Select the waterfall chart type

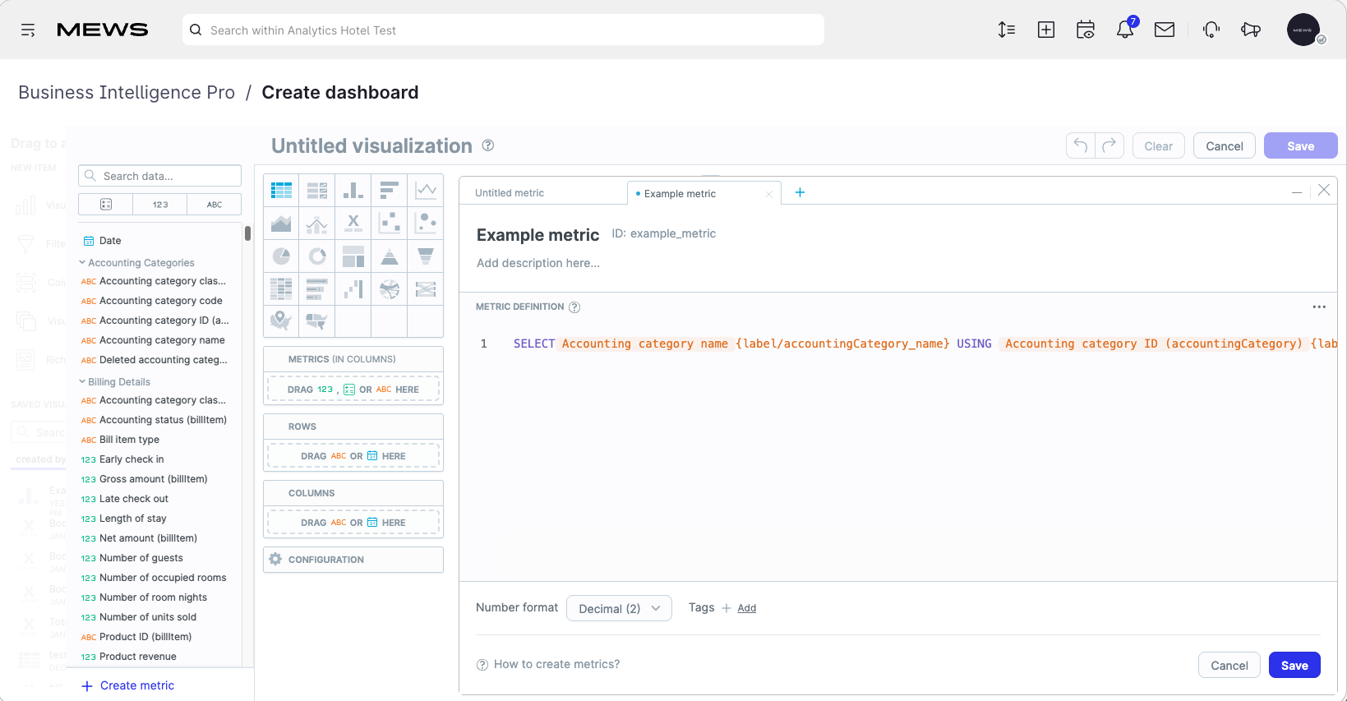click(x=353, y=289)
